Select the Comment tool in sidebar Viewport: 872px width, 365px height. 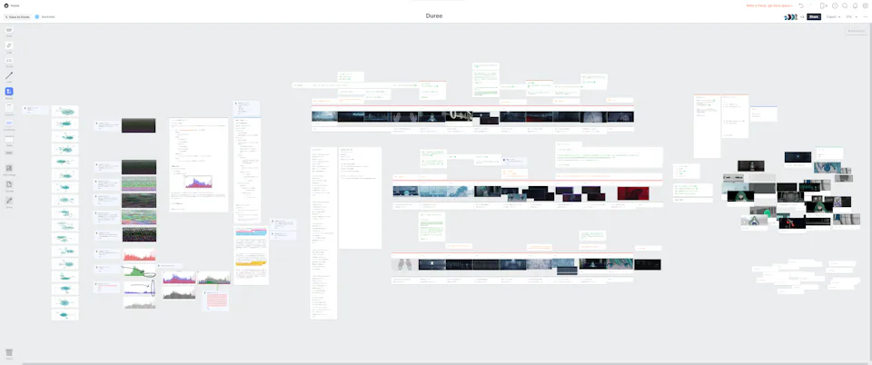(x=9, y=123)
